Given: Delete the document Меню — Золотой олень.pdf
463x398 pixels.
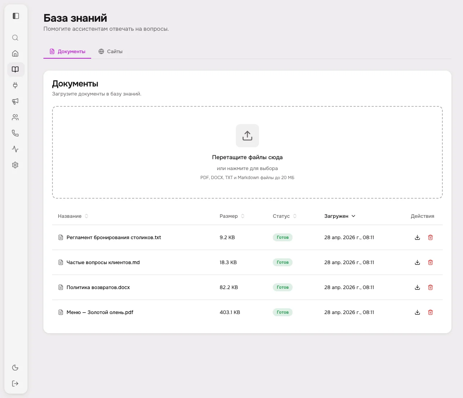Looking at the screenshot, I should (430, 312).
